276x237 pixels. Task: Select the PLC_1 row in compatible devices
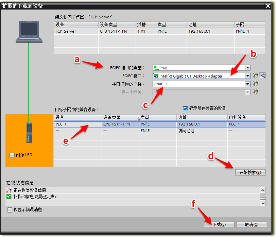(160, 124)
